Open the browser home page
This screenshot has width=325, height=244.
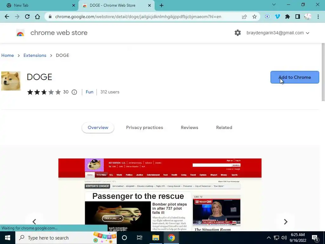37,17
